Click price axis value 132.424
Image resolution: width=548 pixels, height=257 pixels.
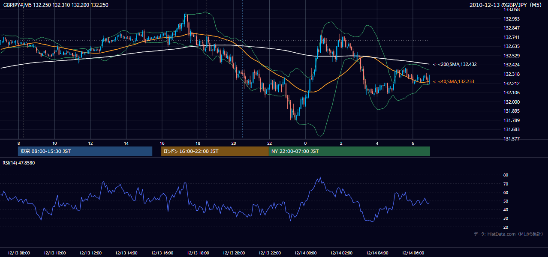coord(512,65)
